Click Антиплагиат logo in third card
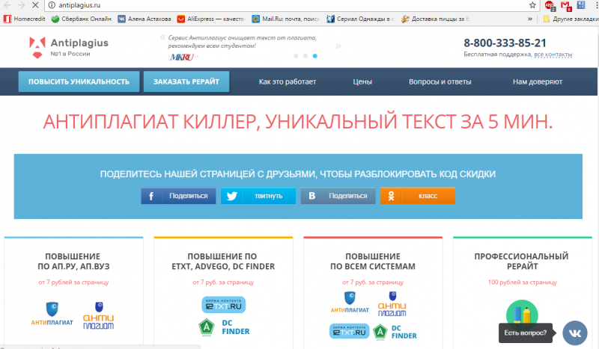The width and height of the screenshot is (599, 349). (x=350, y=302)
